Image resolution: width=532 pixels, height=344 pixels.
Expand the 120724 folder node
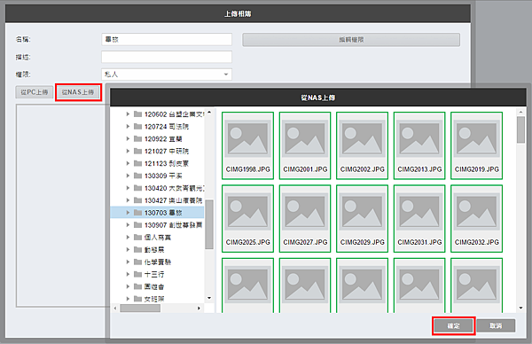(128, 126)
